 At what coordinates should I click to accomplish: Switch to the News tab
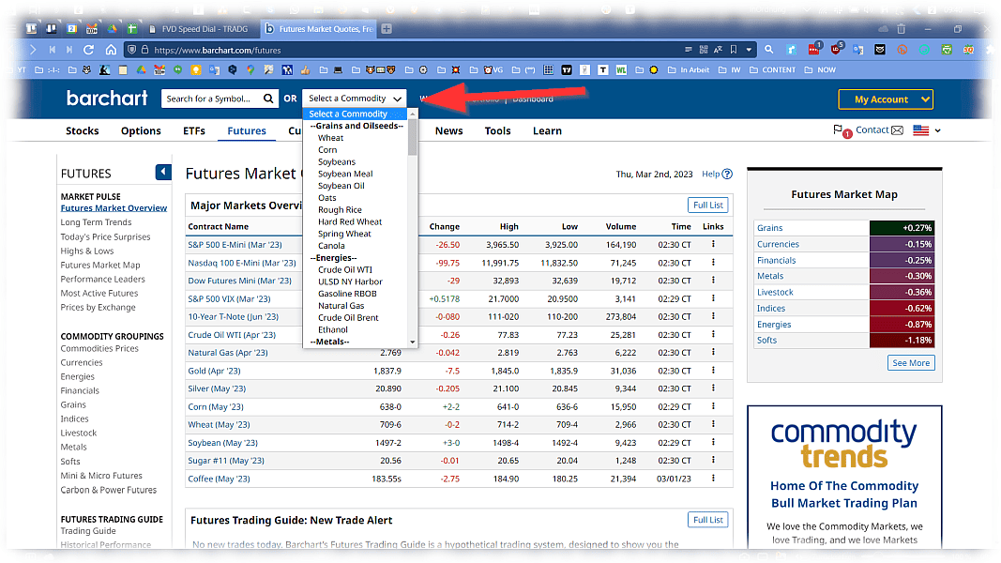tap(448, 130)
